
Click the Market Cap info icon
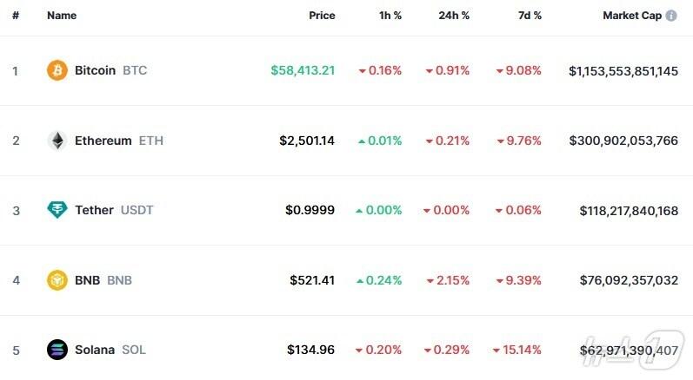[671, 16]
